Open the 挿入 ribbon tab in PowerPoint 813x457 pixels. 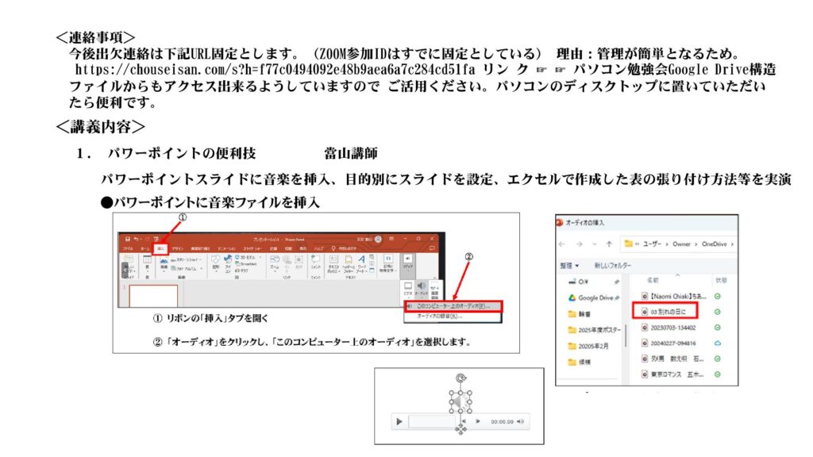coord(160,248)
